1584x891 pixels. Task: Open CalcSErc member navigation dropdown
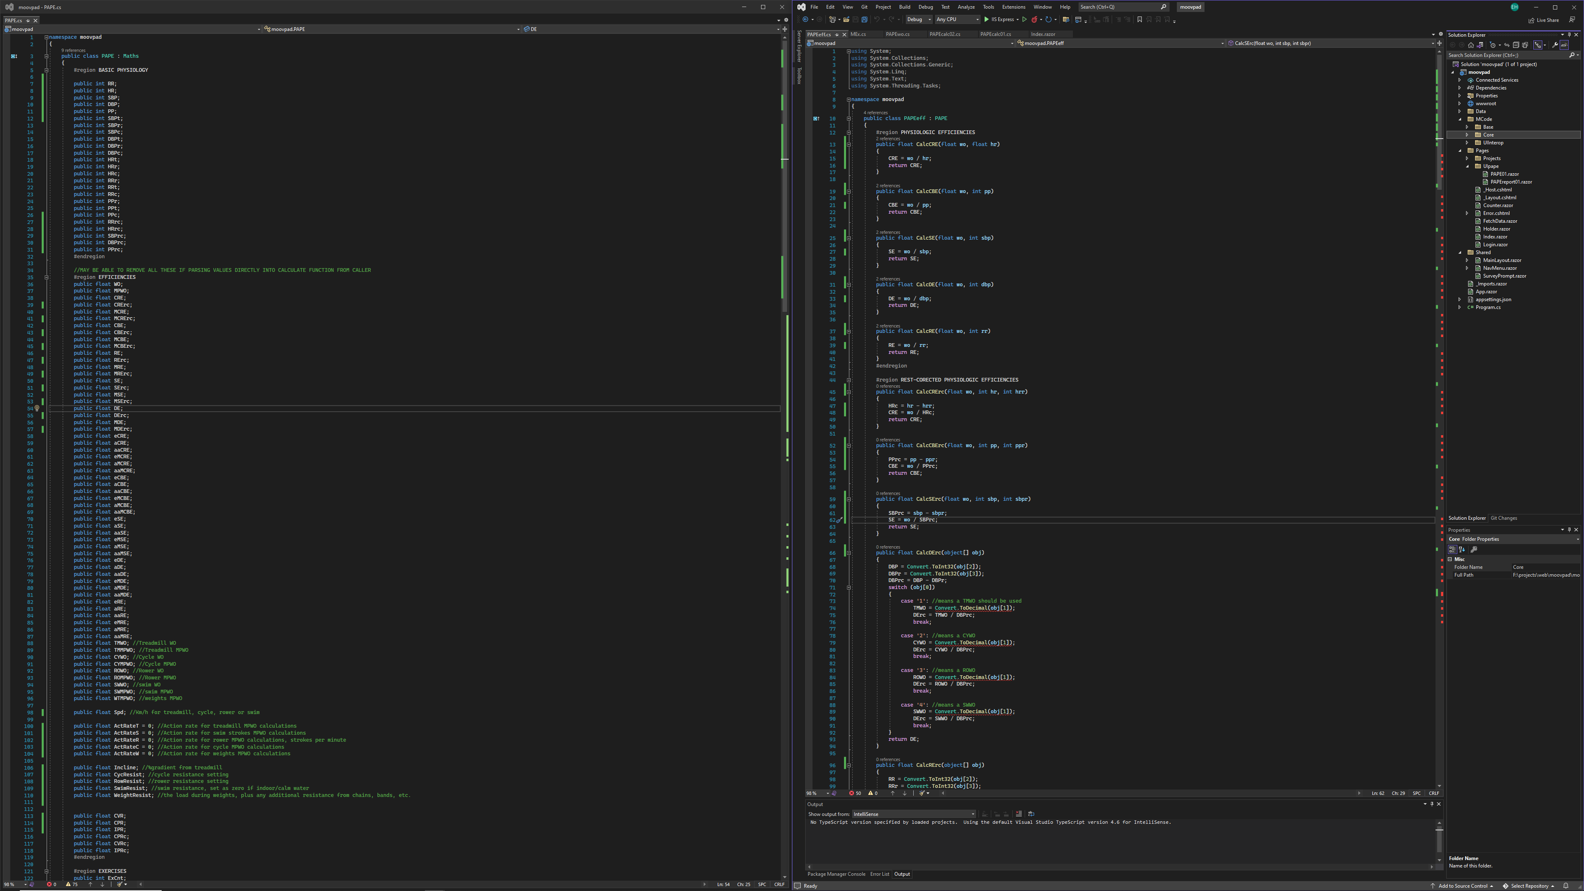tap(1331, 44)
